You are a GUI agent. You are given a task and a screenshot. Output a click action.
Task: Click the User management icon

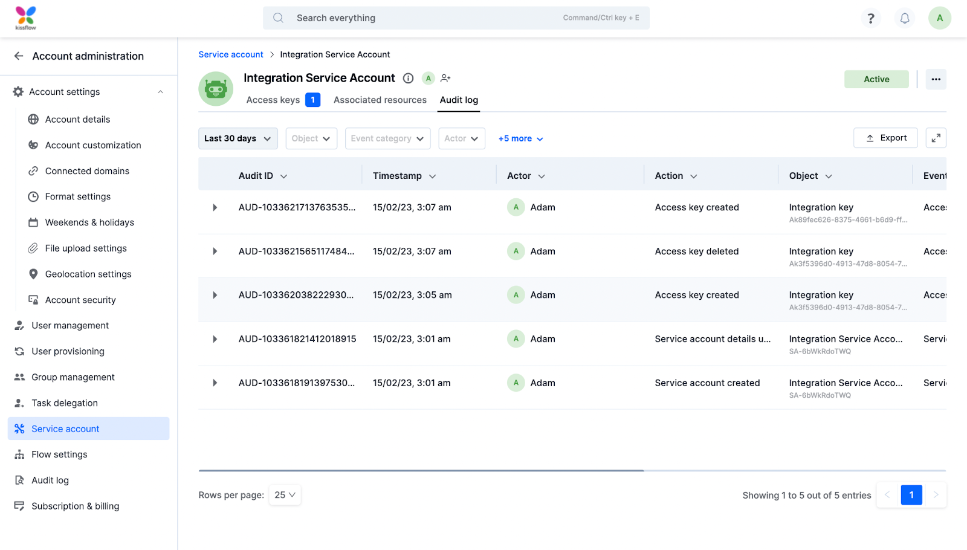[x=19, y=325]
